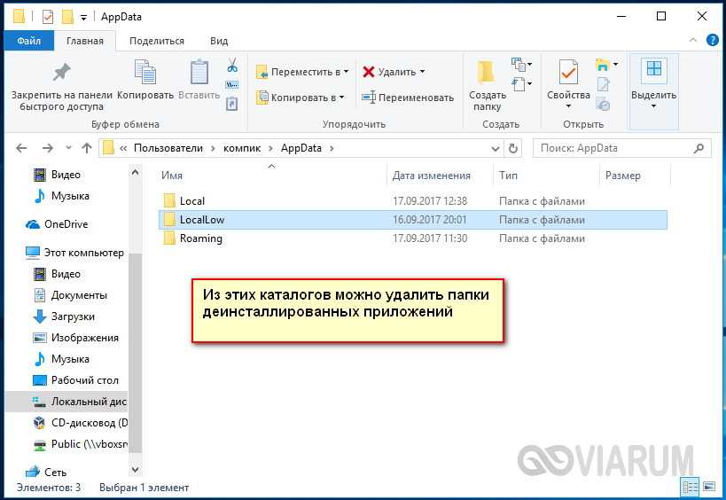Select Этот компьютер in navigation pane
The width and height of the screenshot is (726, 500).
pyautogui.click(x=75, y=253)
